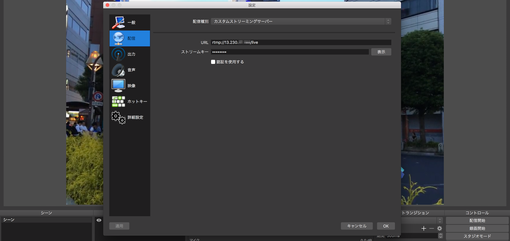Viewport: 510px width, 241px height.
Task: Open the 配信種別 dropdown
Action: click(x=301, y=21)
